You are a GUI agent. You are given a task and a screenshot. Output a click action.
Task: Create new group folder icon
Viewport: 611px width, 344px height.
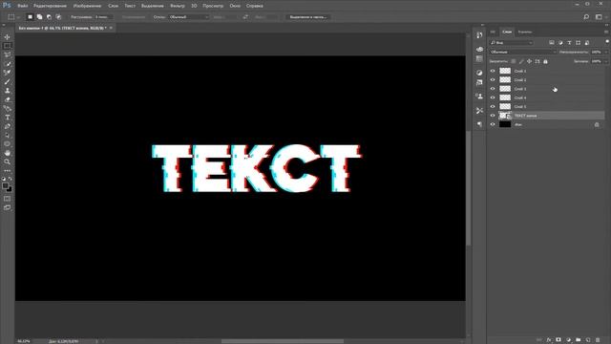point(578,340)
